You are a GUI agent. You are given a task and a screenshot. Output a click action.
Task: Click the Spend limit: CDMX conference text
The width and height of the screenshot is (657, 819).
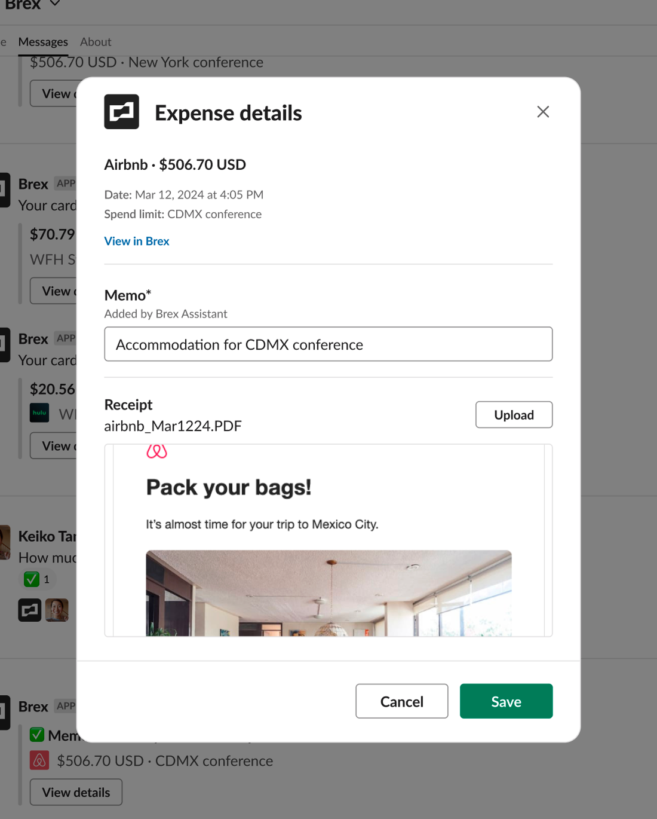tap(183, 214)
